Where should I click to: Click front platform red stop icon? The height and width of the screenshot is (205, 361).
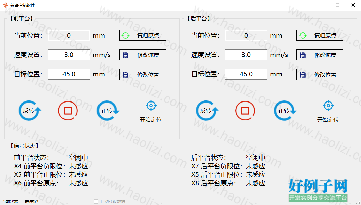68,111
